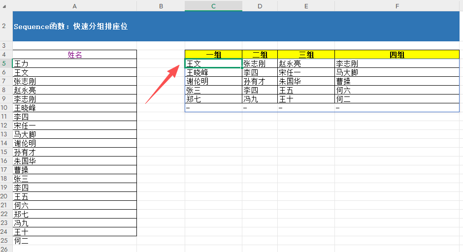Click cell A18 containing 张三
Image resolution: width=463 pixels, height=252 pixels.
click(x=75, y=179)
